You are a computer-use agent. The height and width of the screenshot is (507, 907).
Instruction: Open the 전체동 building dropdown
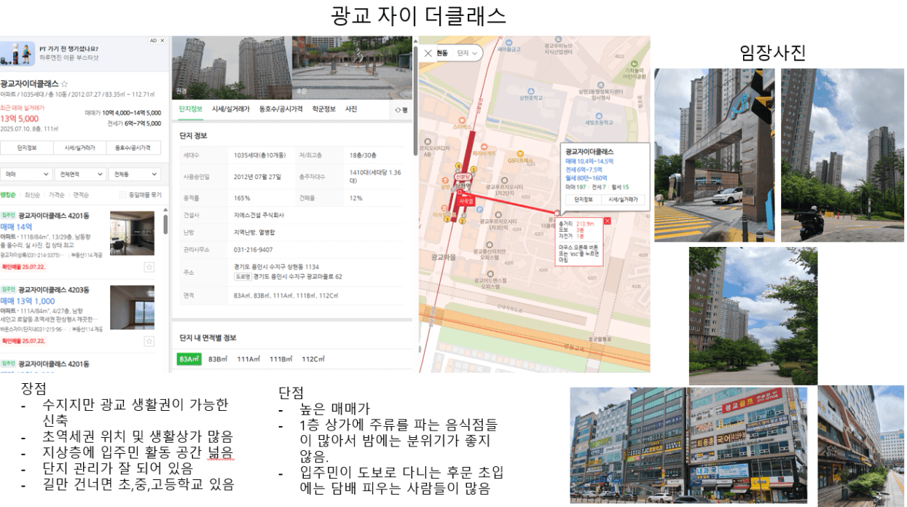(x=134, y=175)
